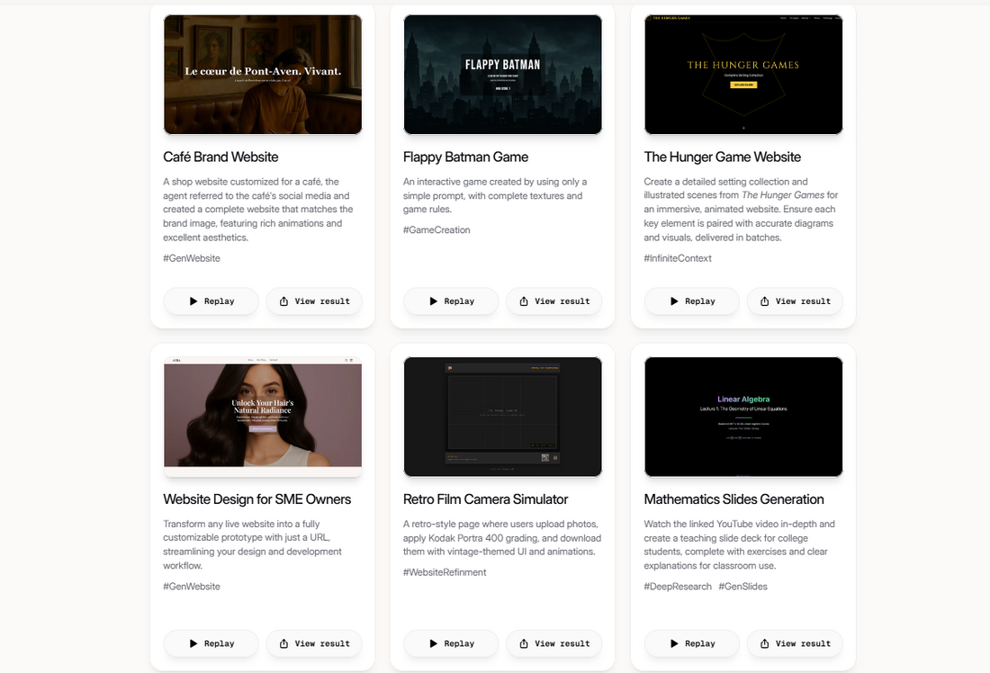Open the #GenSlides tag under Mathematics Slides Generation
The image size is (990, 673).
click(742, 586)
